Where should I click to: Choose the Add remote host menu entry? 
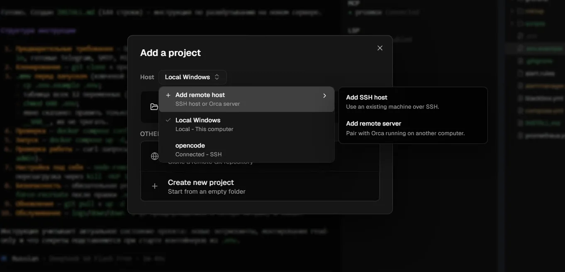pyautogui.click(x=246, y=100)
